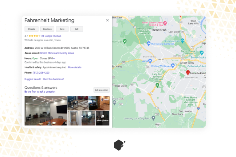Click the Lady Bird Johnson Wildflower Center pin
This screenshot has height=157, width=236.
click(x=157, y=85)
